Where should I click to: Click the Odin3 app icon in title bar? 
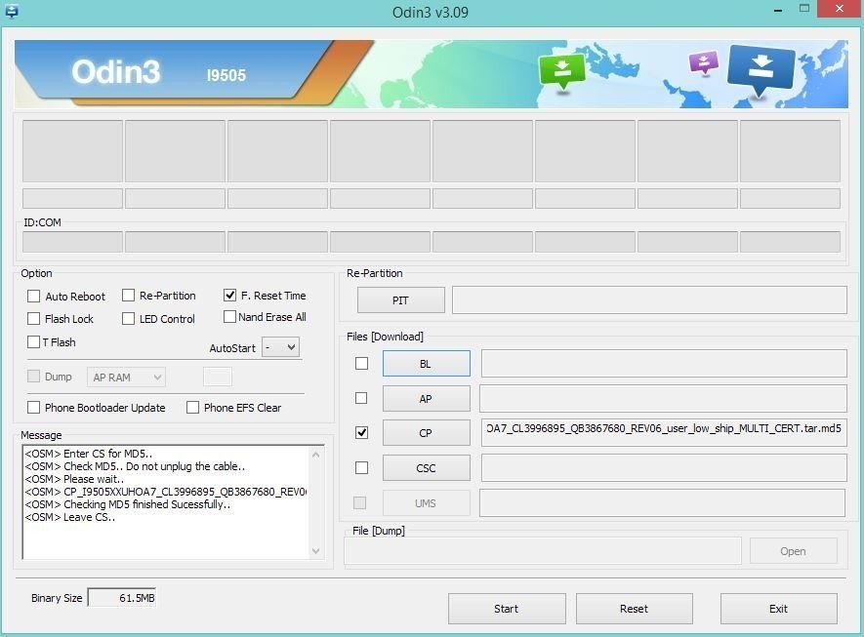pyautogui.click(x=11, y=10)
